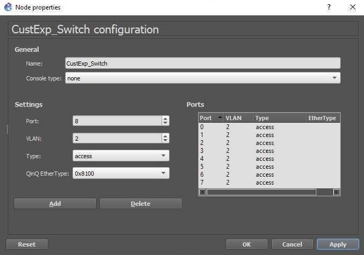Open the Type dropdown set to access
The image size is (364, 255).
click(x=121, y=156)
